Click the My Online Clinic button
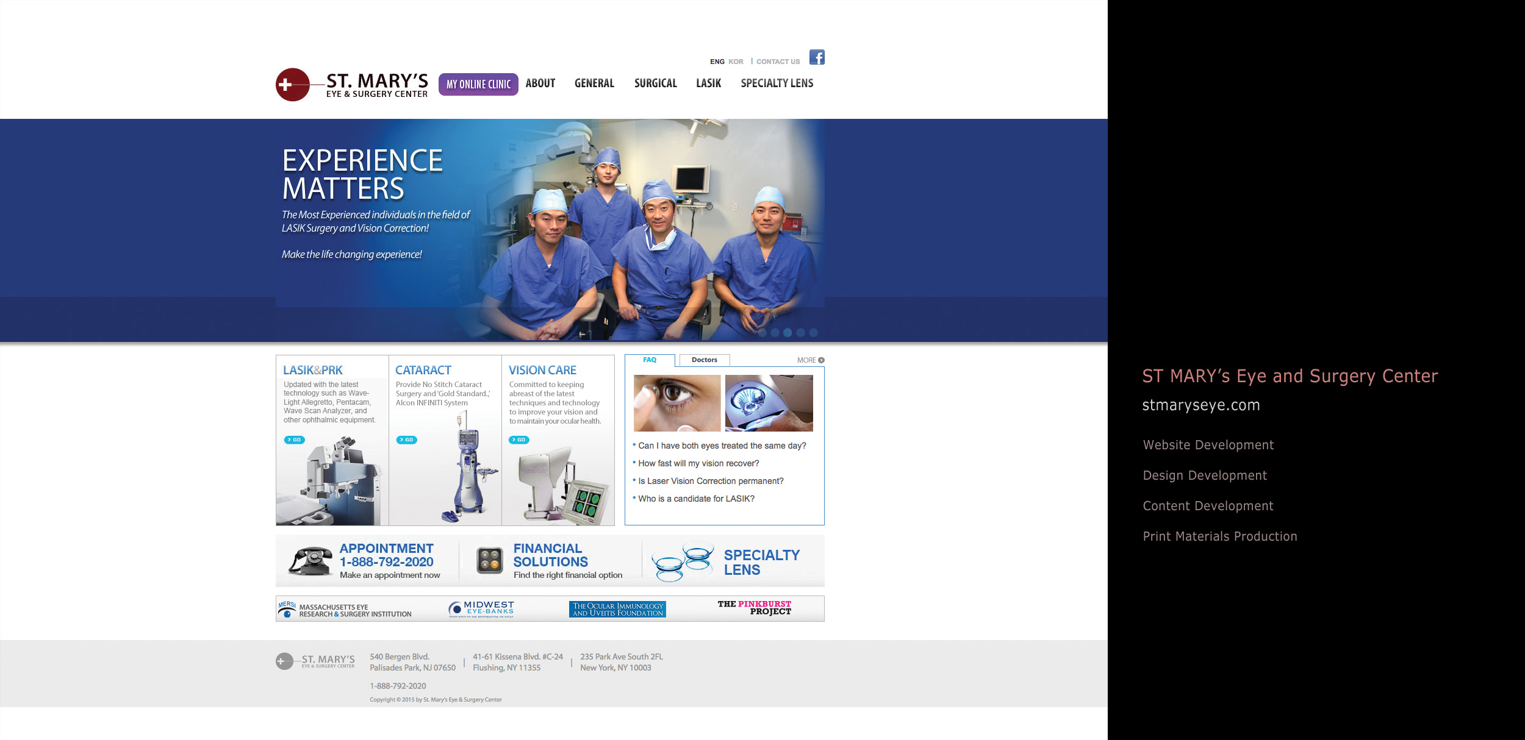 (478, 84)
